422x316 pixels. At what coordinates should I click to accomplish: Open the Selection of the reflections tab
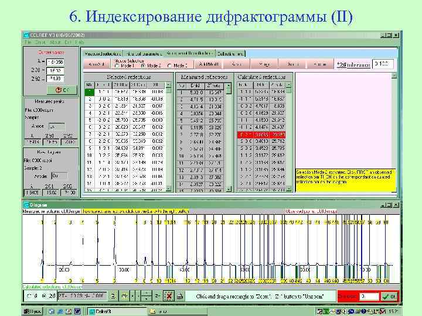pyautogui.click(x=189, y=53)
